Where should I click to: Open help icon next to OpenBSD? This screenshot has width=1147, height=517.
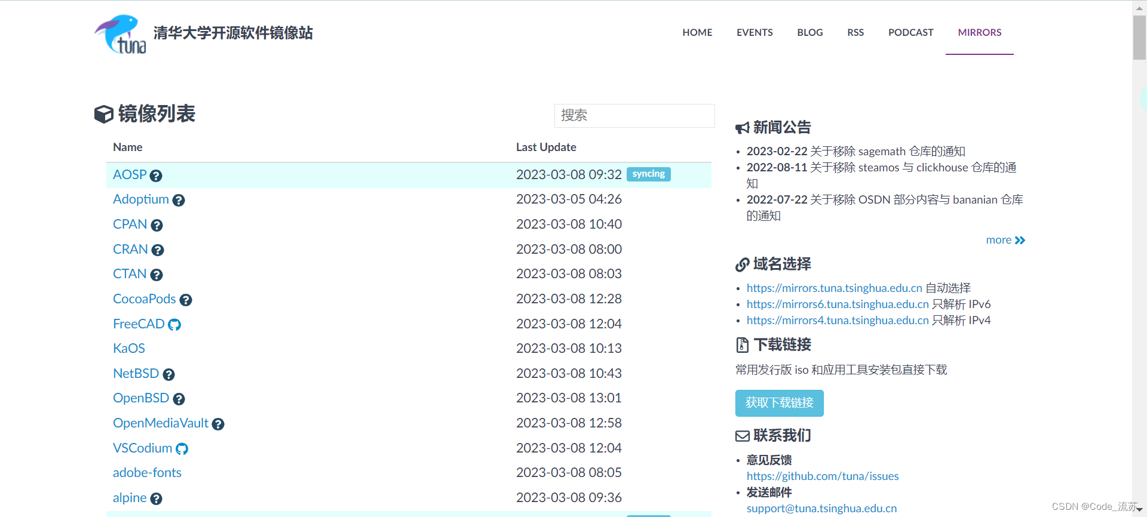pos(179,399)
